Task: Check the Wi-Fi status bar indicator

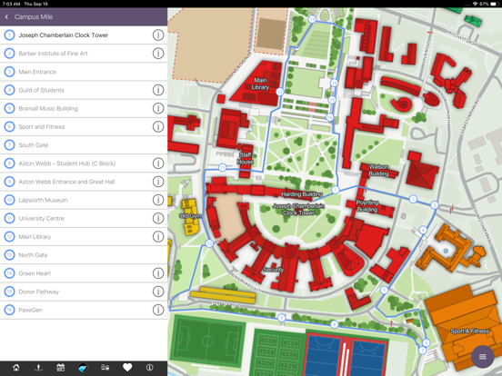Action: [x=475, y=4]
